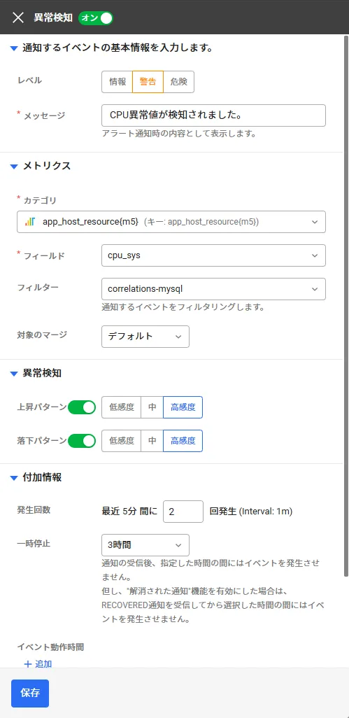Image resolution: width=349 pixels, height=718 pixels.
Task: Collapse the 付加情報 section arrow
Action: [x=14, y=478]
